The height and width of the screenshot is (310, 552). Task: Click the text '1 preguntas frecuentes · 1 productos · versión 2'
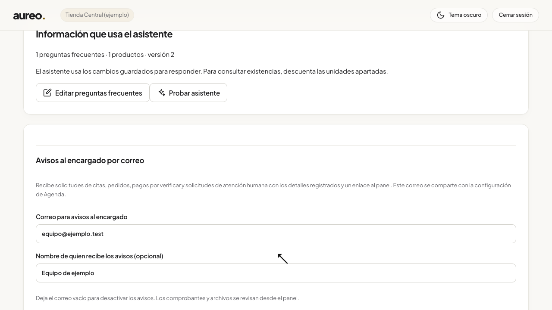105,54
